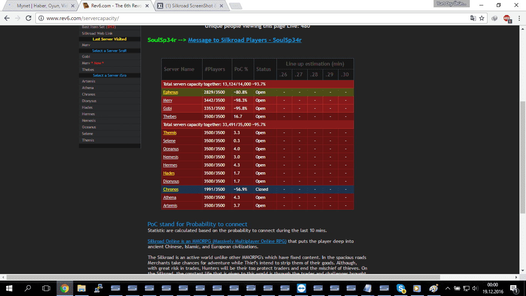The image size is (526, 296).
Task: Show hidden system tray icons
Action: (447, 288)
